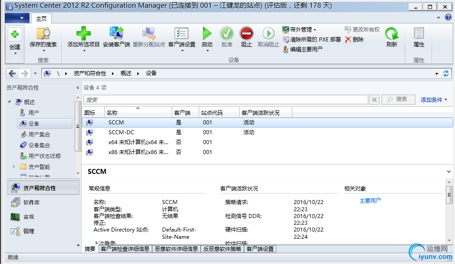Click the 删除 red X button
Viewport: 455px width, 264px height.
(354, 39)
